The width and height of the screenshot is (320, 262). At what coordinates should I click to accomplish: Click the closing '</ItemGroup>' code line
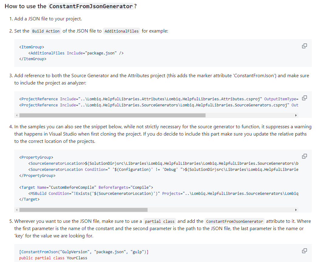point(33,59)
